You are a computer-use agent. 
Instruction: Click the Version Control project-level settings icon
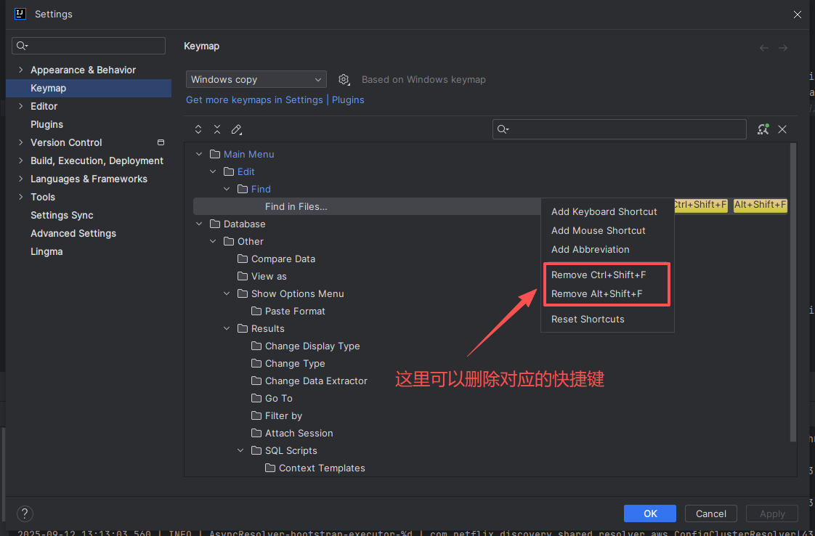pos(161,142)
